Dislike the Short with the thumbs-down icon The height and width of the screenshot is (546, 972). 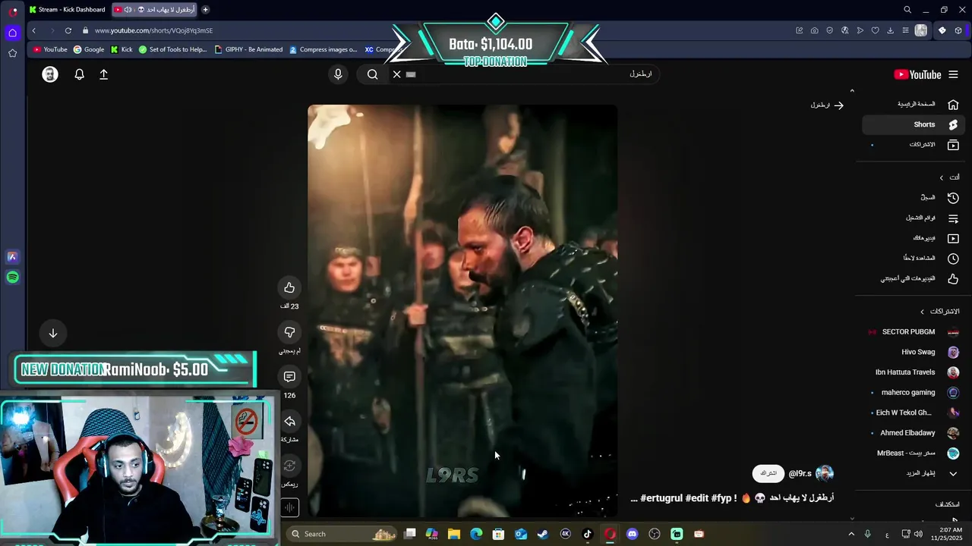pos(289,332)
